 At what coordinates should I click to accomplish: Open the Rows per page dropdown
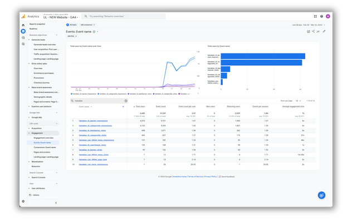(x=298, y=101)
